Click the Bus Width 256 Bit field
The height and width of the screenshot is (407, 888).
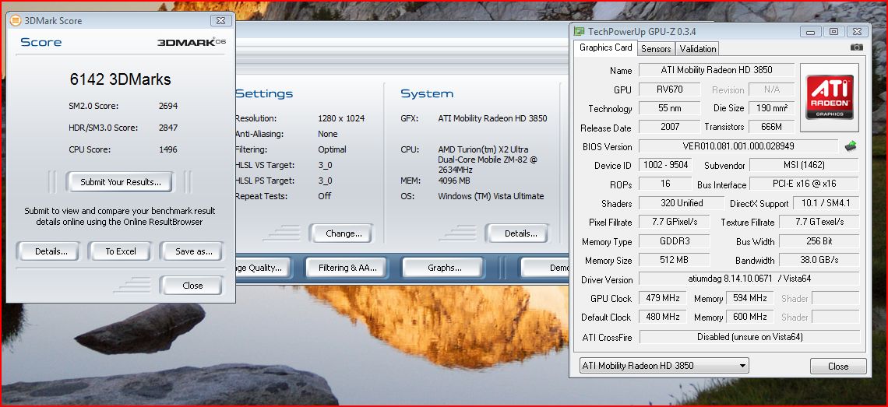click(819, 241)
